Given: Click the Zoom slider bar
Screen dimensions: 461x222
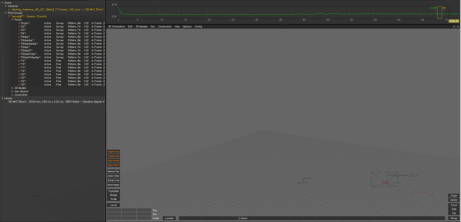Looking at the screenshot, I should coord(312,218).
